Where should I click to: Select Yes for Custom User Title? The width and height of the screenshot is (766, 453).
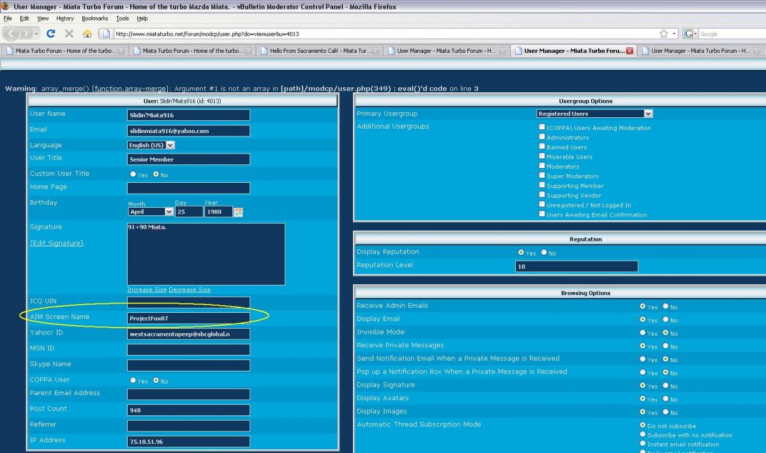(133, 175)
